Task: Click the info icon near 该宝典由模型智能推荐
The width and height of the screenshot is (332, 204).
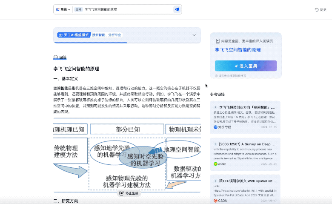Action: click(216, 76)
